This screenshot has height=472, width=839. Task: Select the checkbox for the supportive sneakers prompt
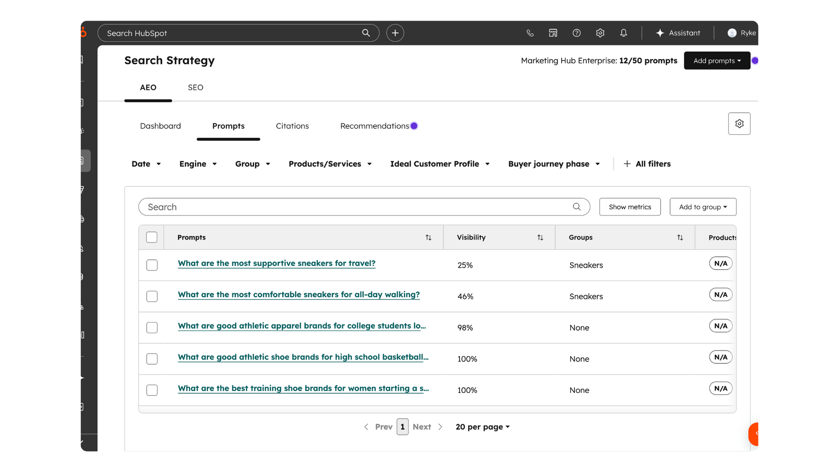point(152,265)
